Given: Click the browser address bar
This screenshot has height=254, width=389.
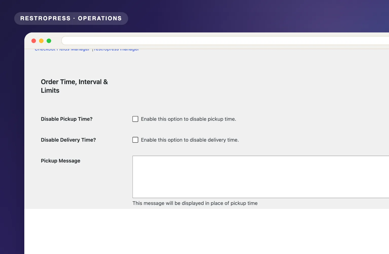Looking at the screenshot, I should pyautogui.click(x=225, y=41).
